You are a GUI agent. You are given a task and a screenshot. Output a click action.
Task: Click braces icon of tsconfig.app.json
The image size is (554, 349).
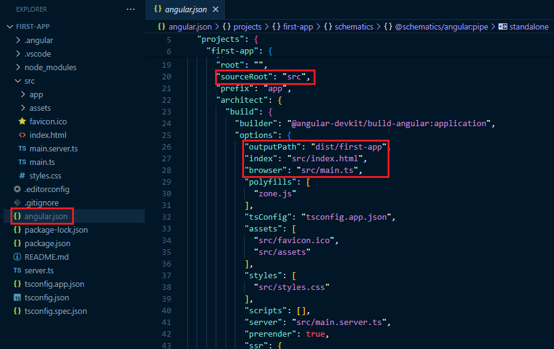17,284
